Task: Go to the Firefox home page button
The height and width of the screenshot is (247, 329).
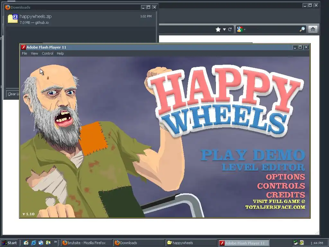Action: [313, 29]
